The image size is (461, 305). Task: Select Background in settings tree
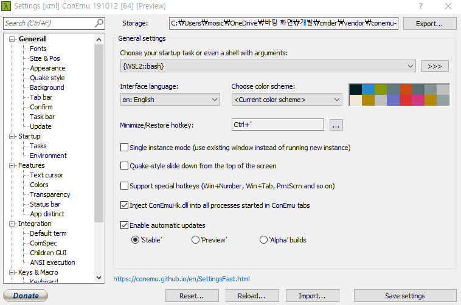tap(47, 87)
